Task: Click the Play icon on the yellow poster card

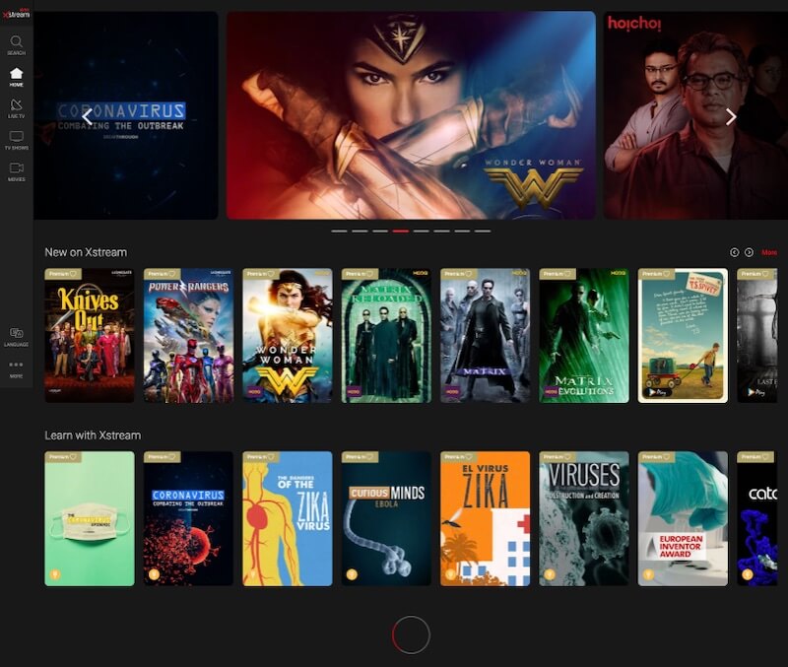Action: [657, 391]
